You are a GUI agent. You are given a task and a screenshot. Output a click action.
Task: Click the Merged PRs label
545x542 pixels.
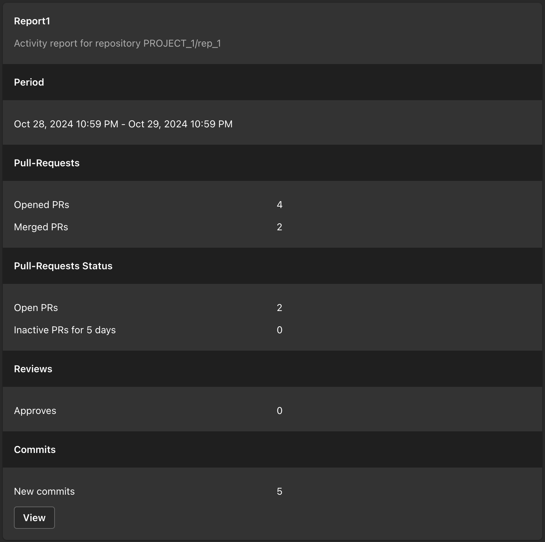point(41,227)
